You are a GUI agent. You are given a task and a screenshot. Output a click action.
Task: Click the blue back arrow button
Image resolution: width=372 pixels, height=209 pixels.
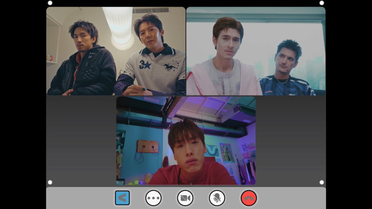(x=122, y=198)
